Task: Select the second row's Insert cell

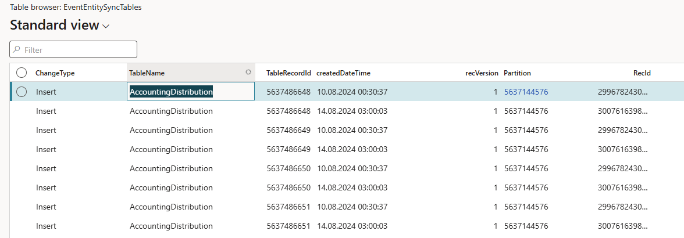Action: (46, 111)
